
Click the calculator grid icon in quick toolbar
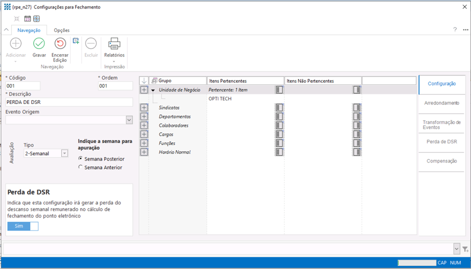(37, 19)
